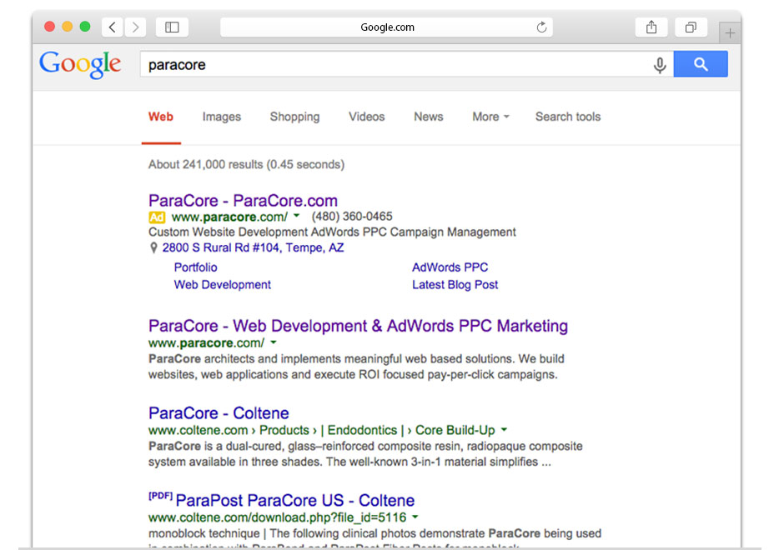The image size is (774, 550).
Task: Open the Portfolio sitelink
Action: point(195,267)
